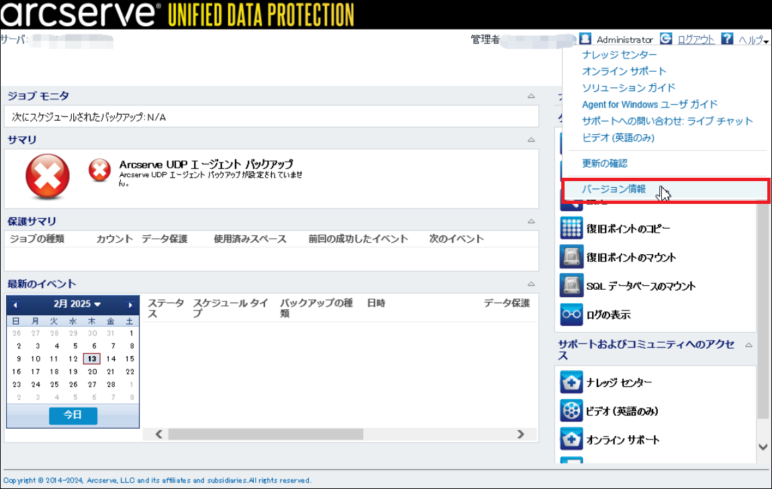Click the ビデオ (英語のみ) film reel icon

point(571,411)
